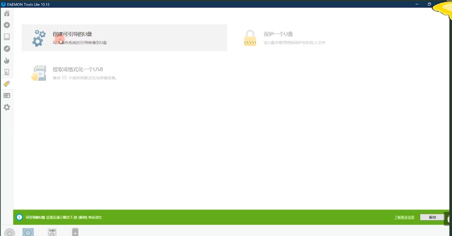Click the gears icon for bootable USB
Viewport: 452px width, 236px height.
39,38
